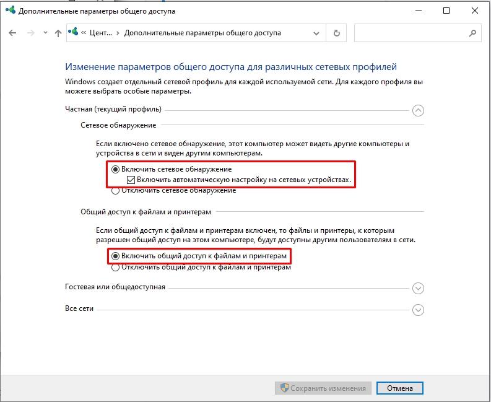Expand the 'Гостевая или общедоступная' section
Viewport: 491px width, 402px height.
pos(418,288)
